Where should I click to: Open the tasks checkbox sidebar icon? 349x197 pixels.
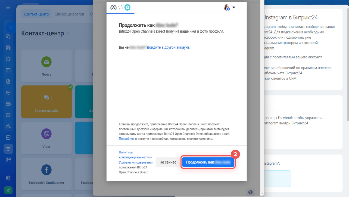tap(8, 137)
